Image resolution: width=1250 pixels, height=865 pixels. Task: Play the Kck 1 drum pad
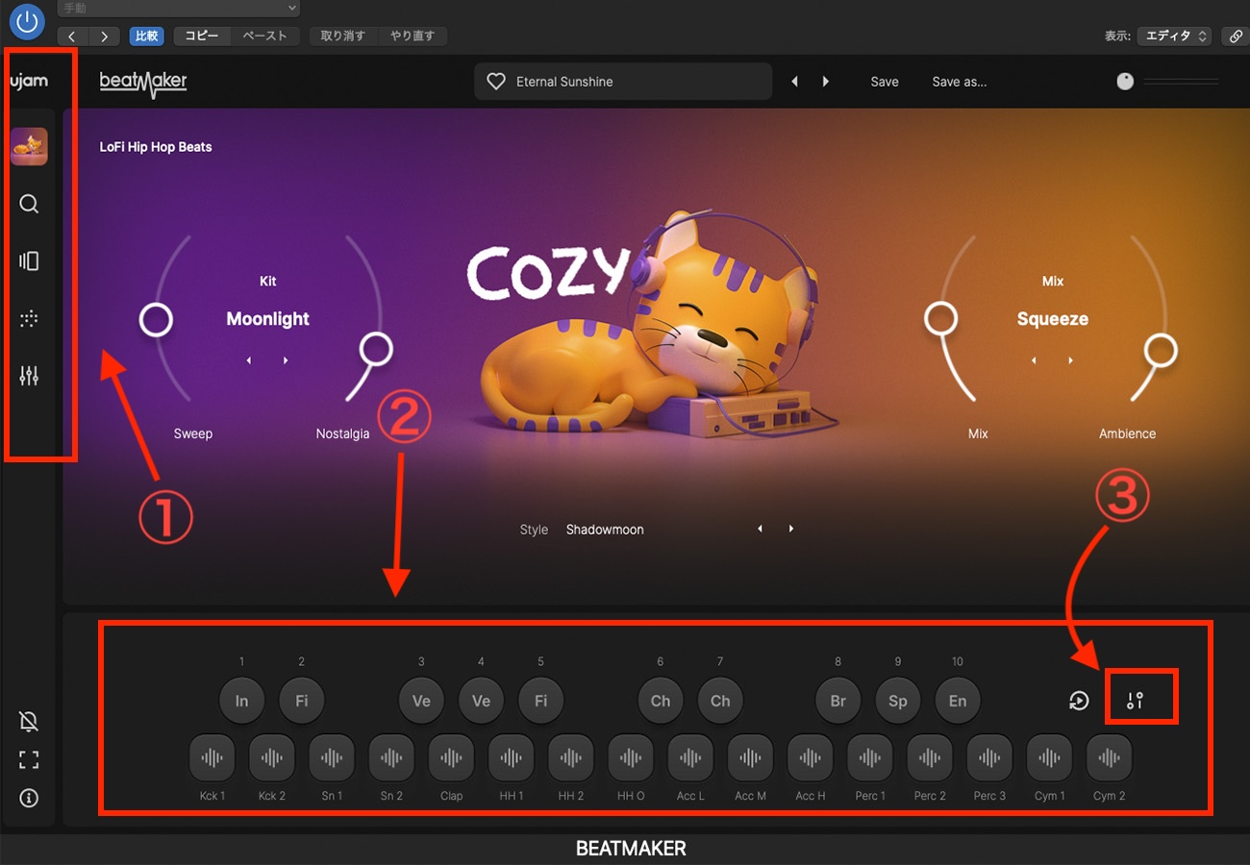(x=212, y=758)
